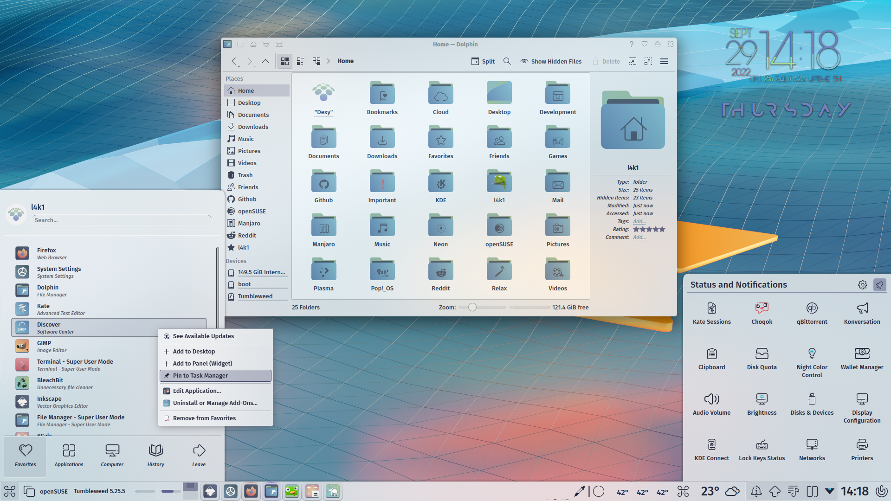Click the 14:18 panel clock
The image size is (891, 501).
[854, 491]
